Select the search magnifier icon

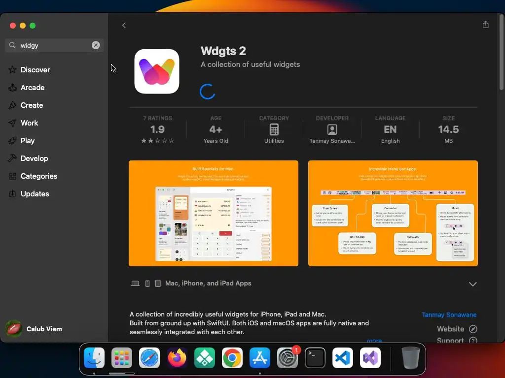(12, 45)
